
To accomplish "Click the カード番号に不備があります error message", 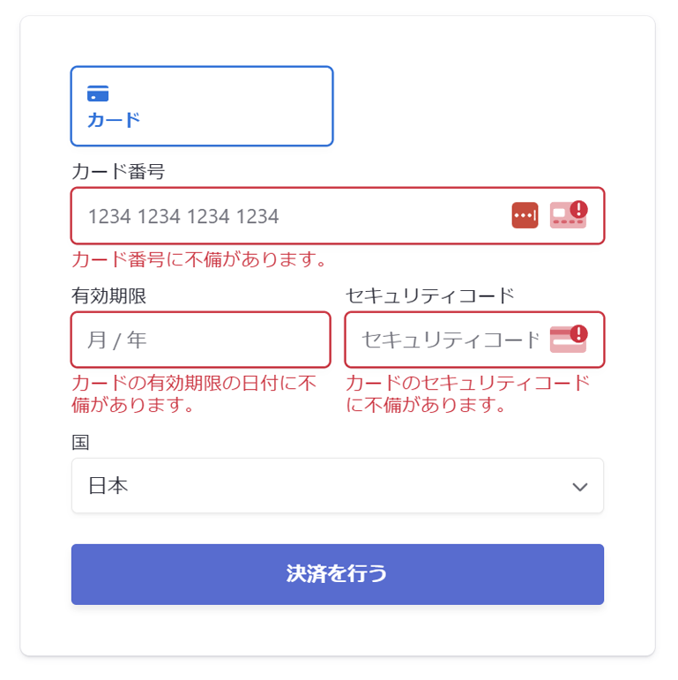I will pos(200,259).
